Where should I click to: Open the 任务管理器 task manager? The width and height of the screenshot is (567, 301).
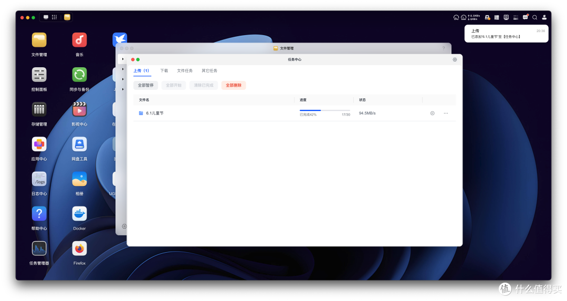39,248
